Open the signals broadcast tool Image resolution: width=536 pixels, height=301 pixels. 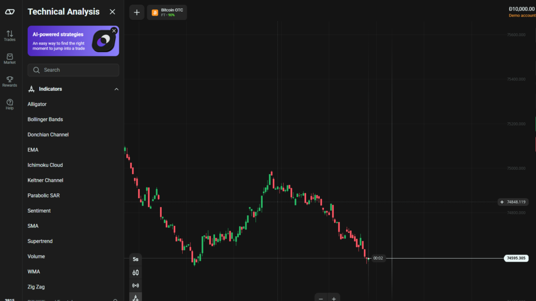click(136, 285)
